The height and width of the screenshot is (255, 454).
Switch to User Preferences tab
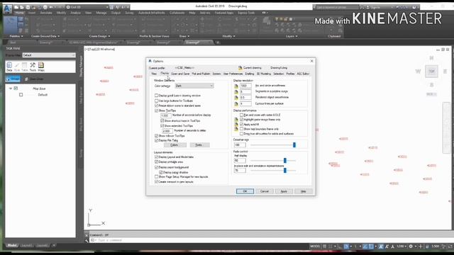(233, 74)
